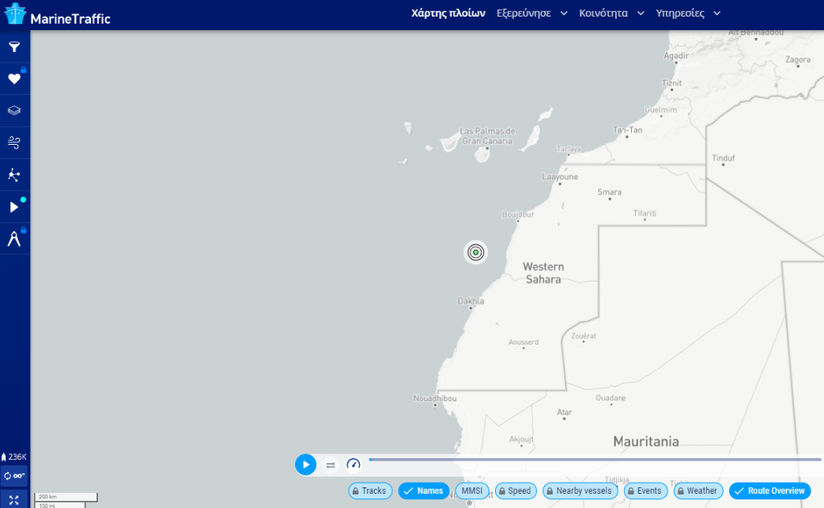Image resolution: width=824 pixels, height=508 pixels.
Task: Click the playback timeline progress bar
Action: pyautogui.click(x=595, y=460)
